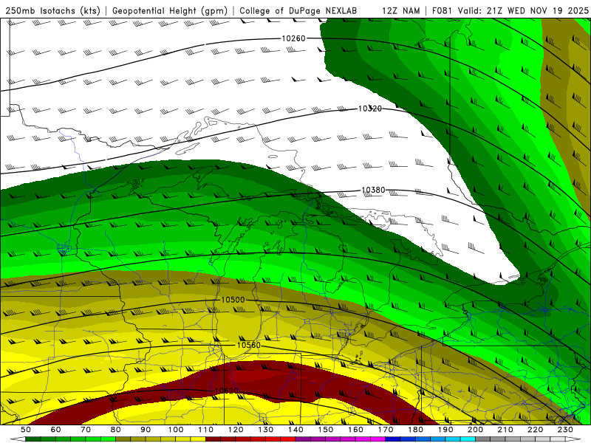Image resolution: width=591 pixels, height=443 pixels.
Task: Click the "Valid: 21Z WED NOV 19 2025" text
Action: (x=523, y=10)
